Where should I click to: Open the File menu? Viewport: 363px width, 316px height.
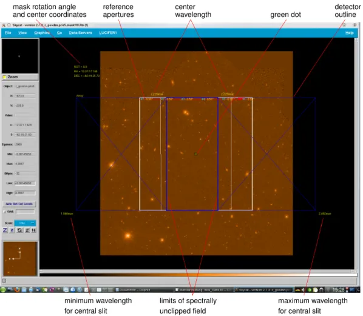[8, 33]
